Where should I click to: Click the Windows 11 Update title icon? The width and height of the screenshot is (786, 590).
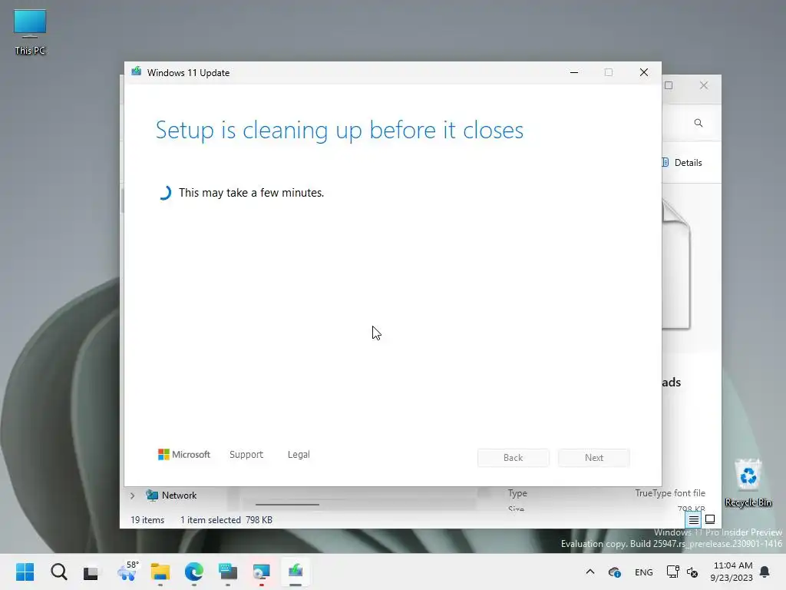click(x=137, y=71)
